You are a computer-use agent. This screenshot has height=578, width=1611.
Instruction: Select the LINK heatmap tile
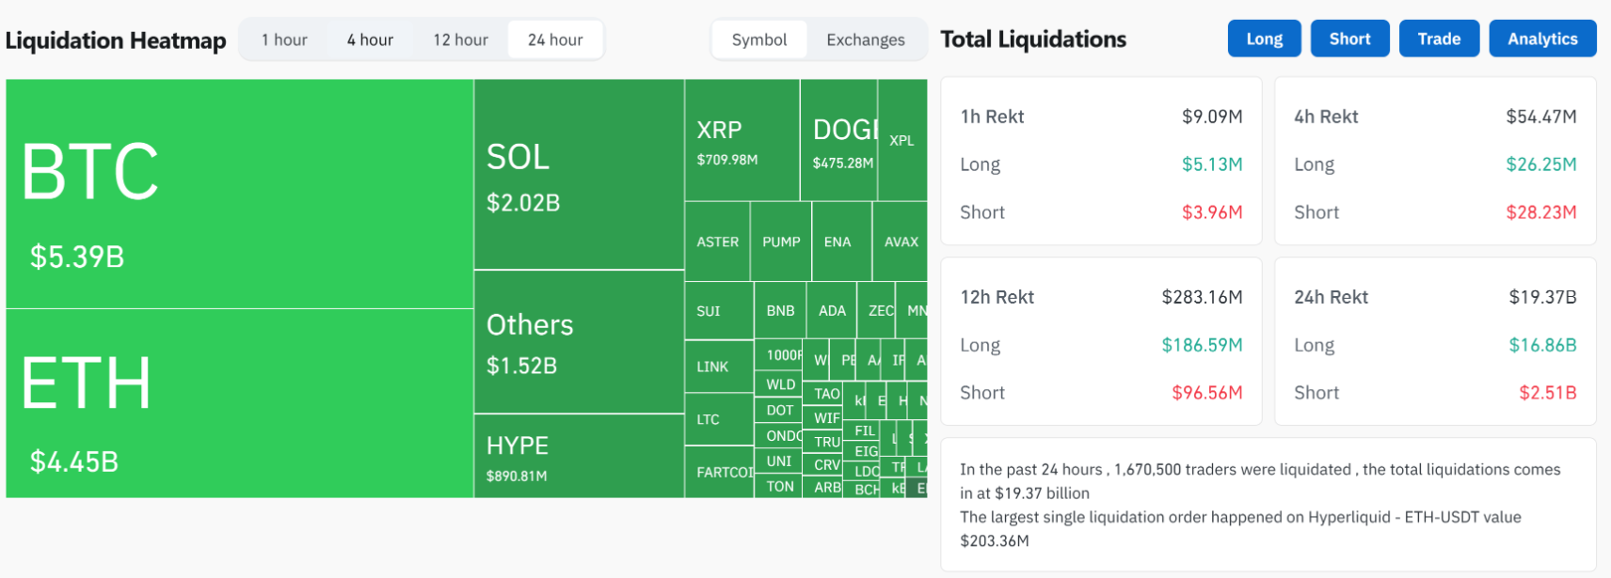[x=718, y=367]
